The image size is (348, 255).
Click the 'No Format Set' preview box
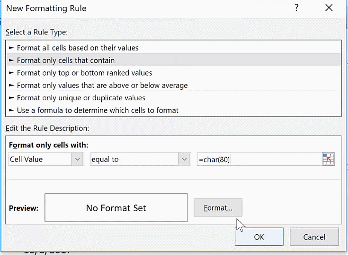(116, 208)
